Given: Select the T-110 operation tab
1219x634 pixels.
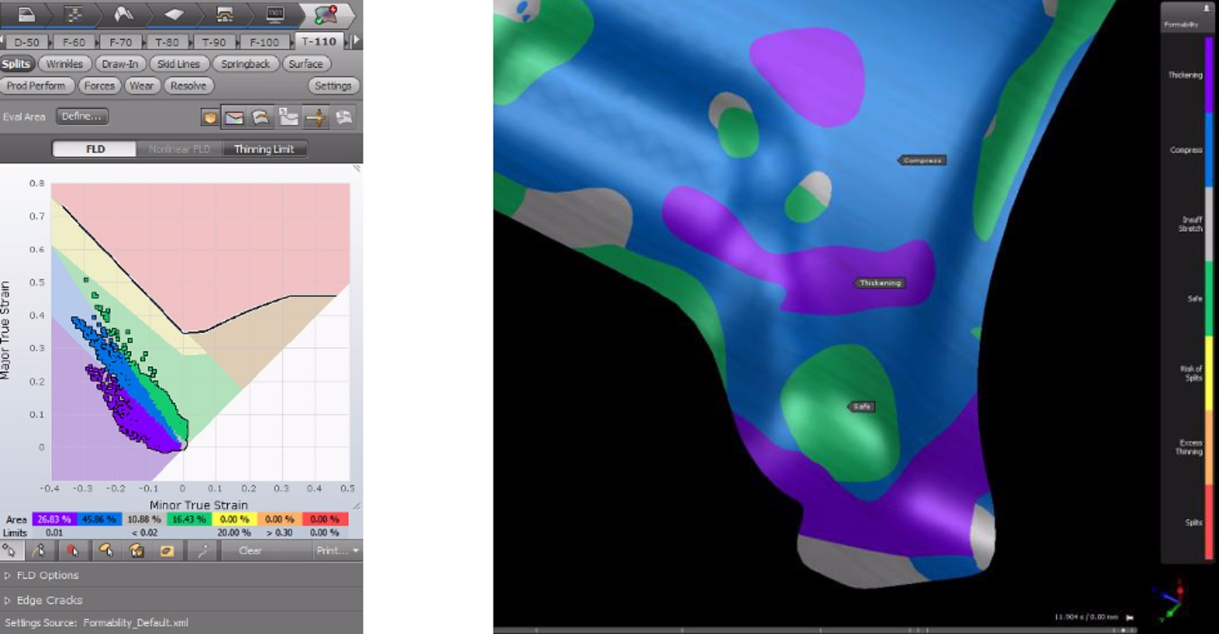Looking at the screenshot, I should [319, 41].
